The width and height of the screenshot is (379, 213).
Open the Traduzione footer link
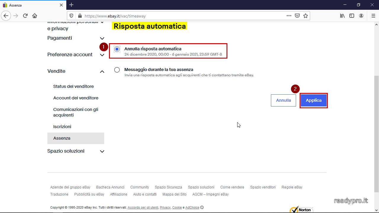(x=59, y=194)
